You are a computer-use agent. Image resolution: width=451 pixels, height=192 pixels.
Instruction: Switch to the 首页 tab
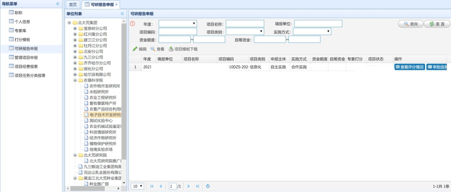click(73, 4)
